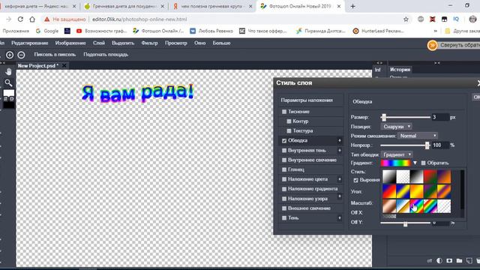Close the Layer Style dialog

(x=478, y=83)
